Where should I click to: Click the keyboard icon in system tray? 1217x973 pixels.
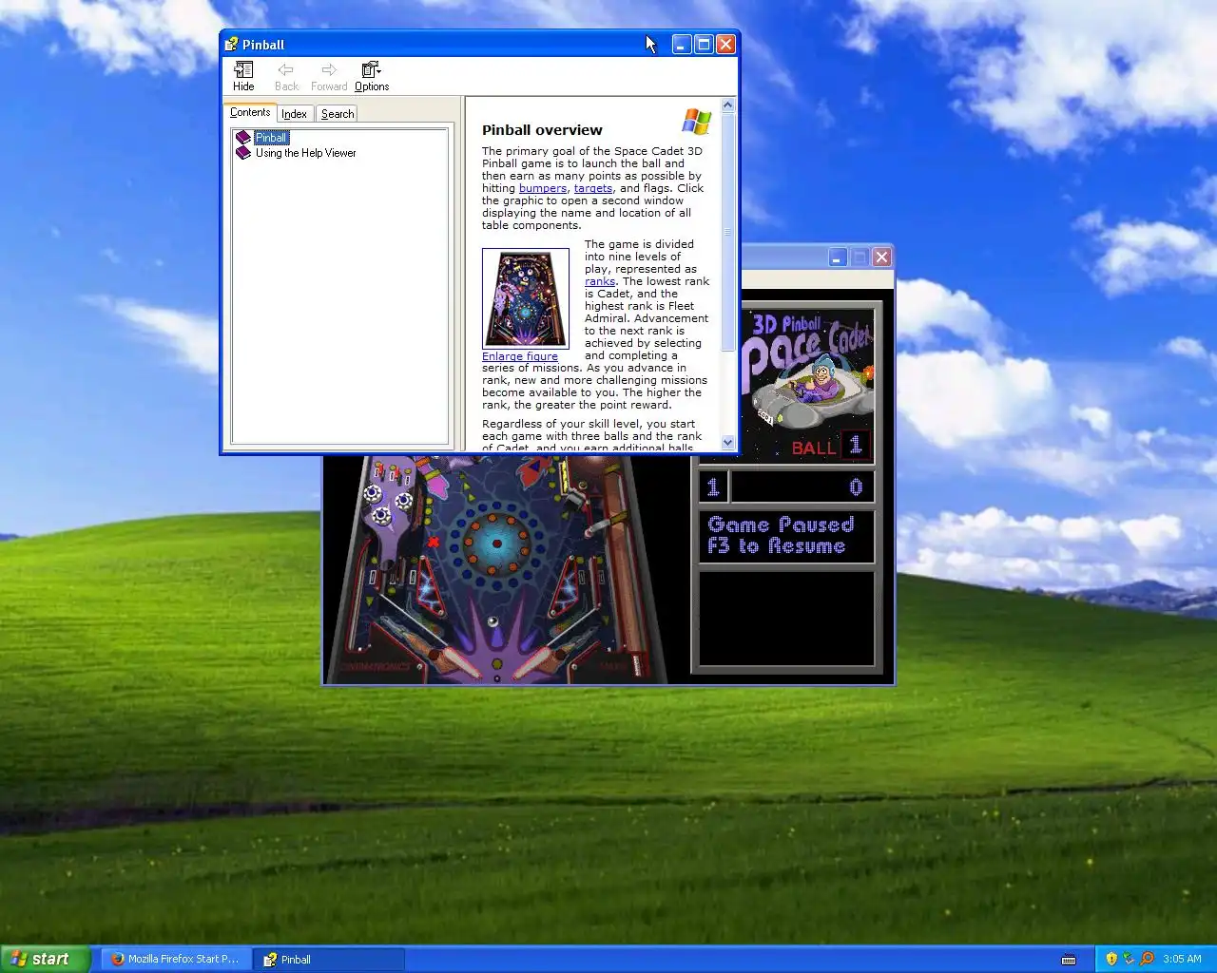coord(1069,959)
